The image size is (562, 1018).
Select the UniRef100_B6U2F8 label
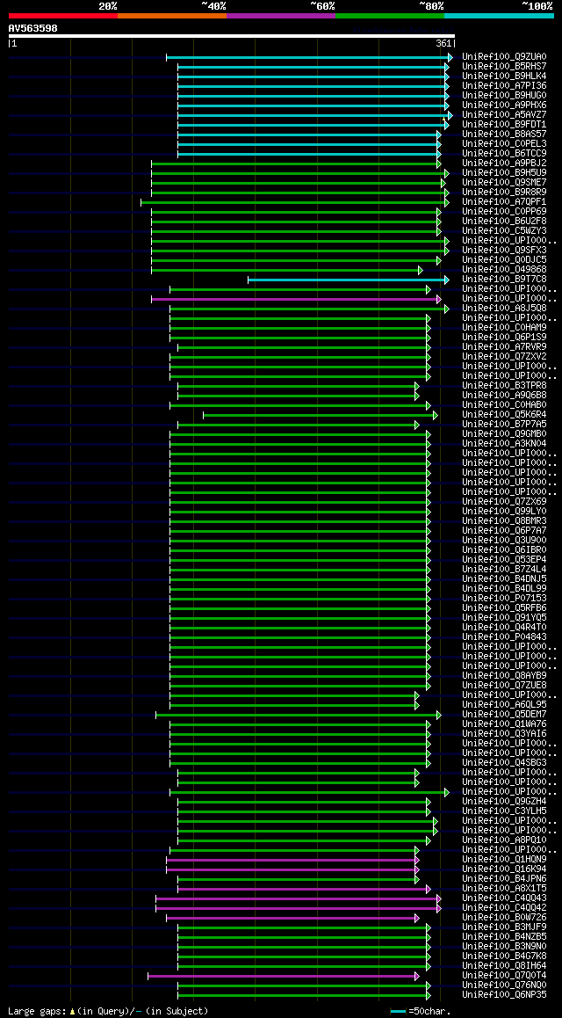504,222
